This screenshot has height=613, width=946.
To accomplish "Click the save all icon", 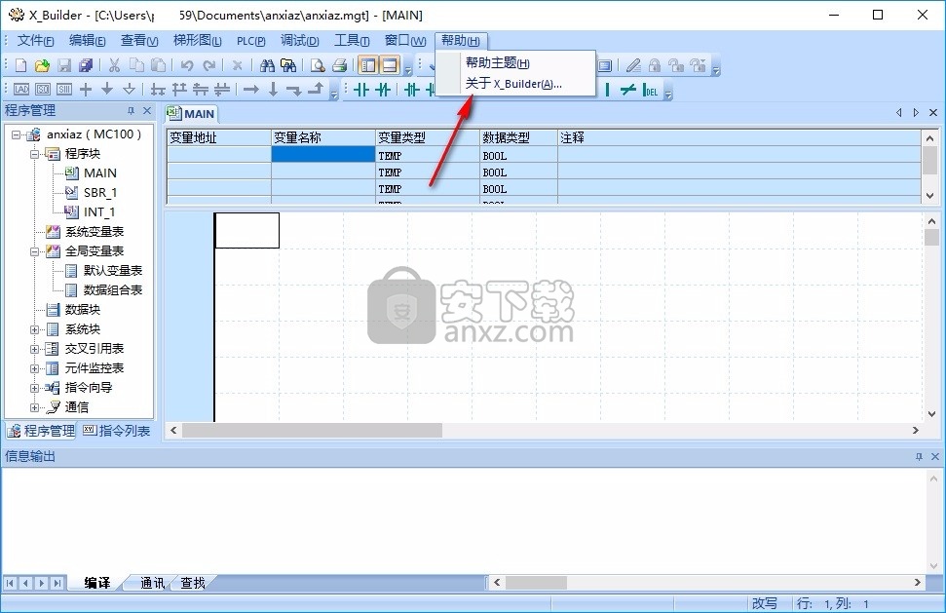I will (86, 65).
